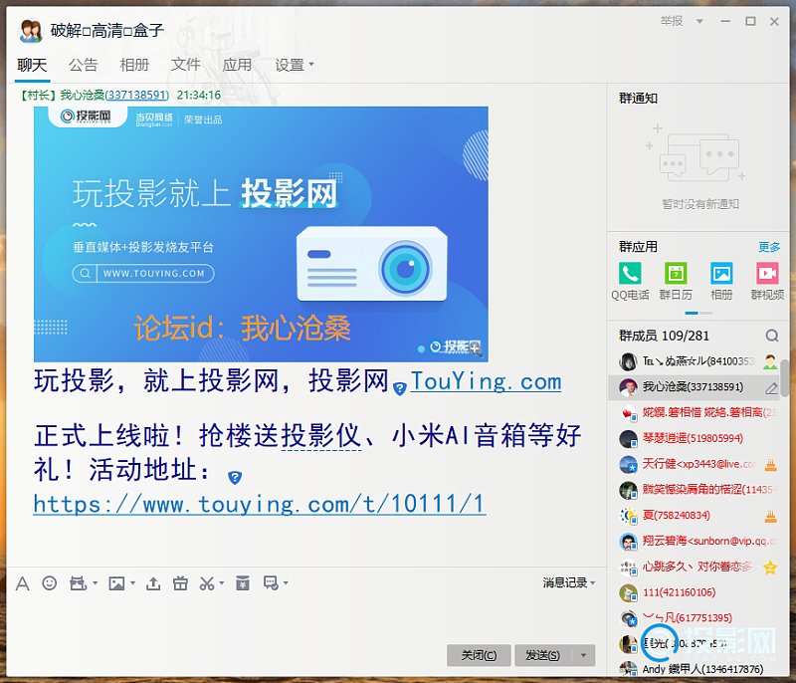Click star badge beside 心跳多久 member
The width and height of the screenshot is (796, 683).
[x=770, y=567]
